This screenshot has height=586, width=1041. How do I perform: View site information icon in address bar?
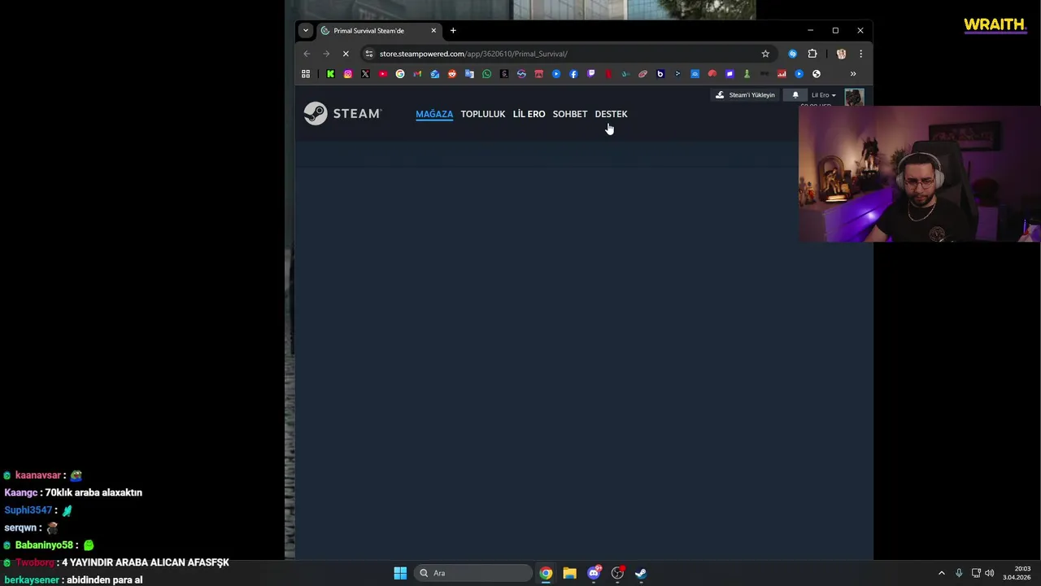click(x=369, y=54)
